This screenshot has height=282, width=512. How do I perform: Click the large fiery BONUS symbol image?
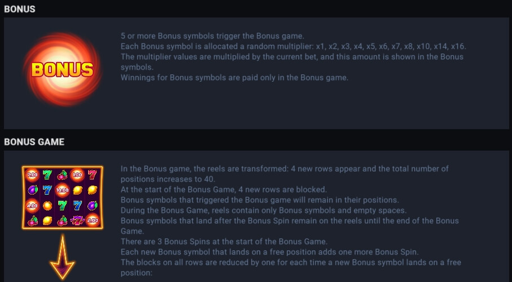[62, 69]
